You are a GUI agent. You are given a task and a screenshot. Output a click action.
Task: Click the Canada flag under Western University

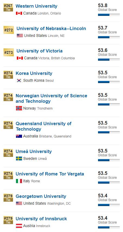click(19, 13)
